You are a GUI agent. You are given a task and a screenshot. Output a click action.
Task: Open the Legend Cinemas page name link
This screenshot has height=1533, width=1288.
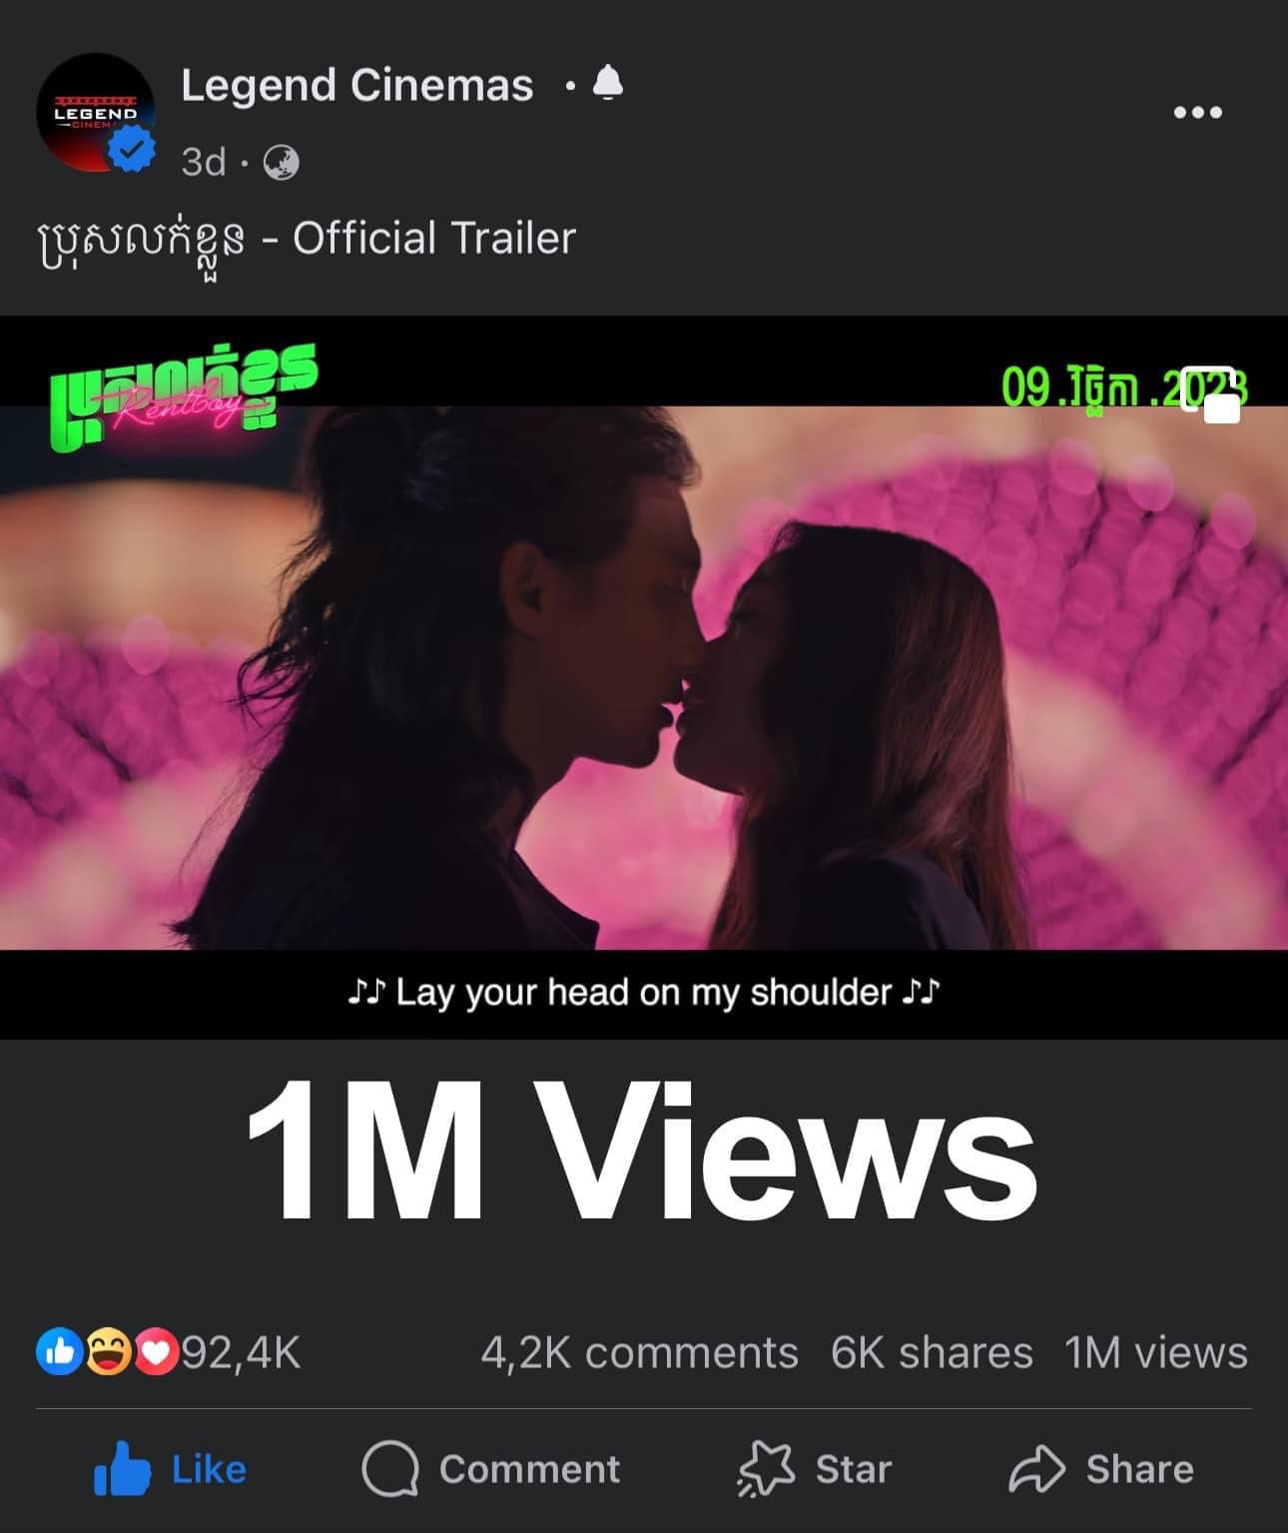(356, 85)
